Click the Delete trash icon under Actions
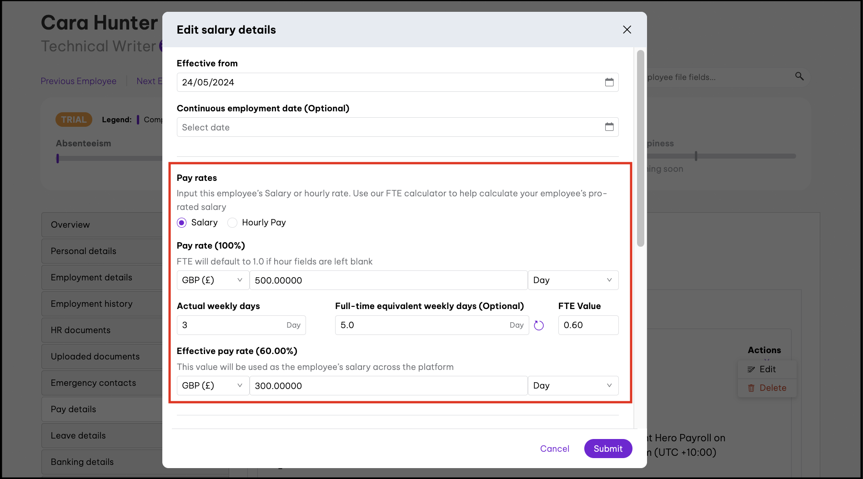This screenshot has height=479, width=863. click(751, 388)
